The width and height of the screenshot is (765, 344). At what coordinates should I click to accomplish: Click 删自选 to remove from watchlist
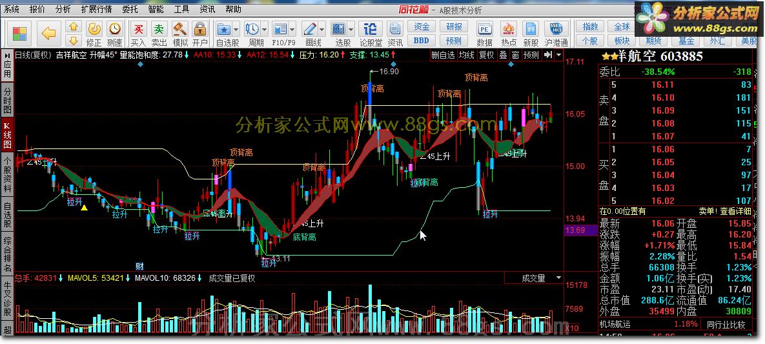point(443,55)
